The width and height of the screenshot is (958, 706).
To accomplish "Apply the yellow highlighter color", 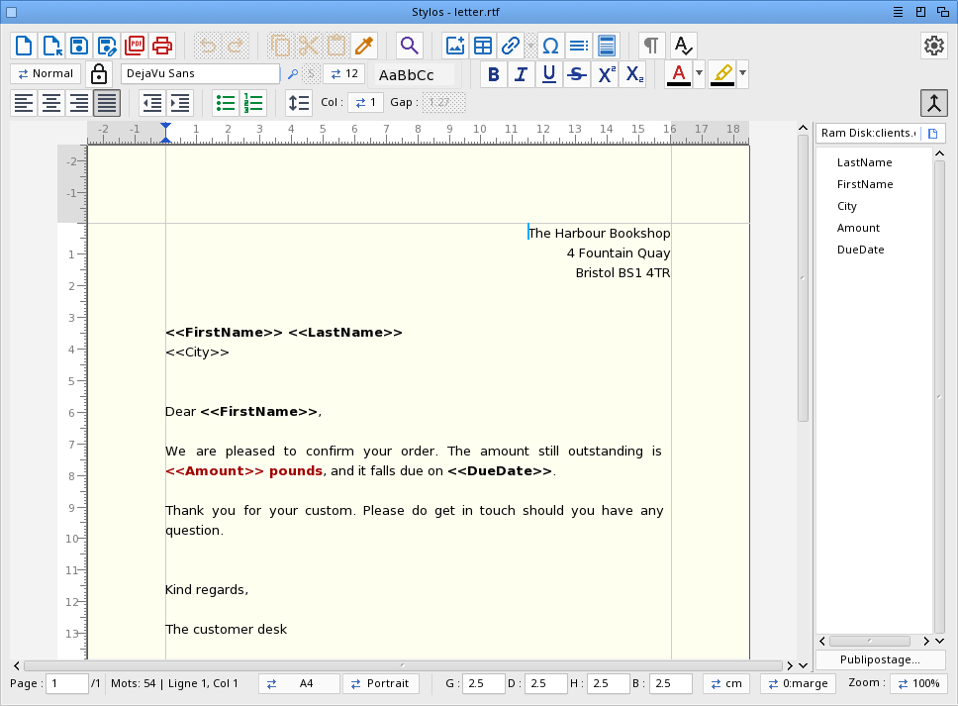I will pyautogui.click(x=722, y=74).
